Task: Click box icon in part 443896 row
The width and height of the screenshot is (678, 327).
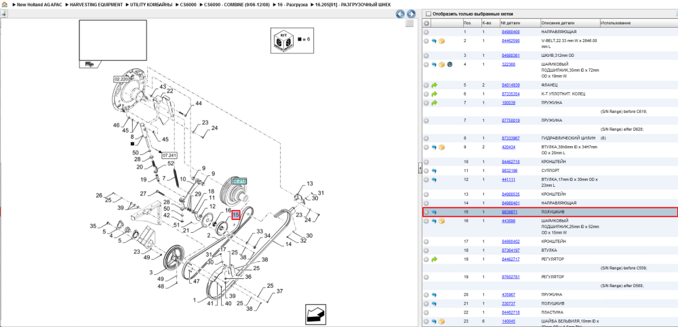Action: coord(441,221)
